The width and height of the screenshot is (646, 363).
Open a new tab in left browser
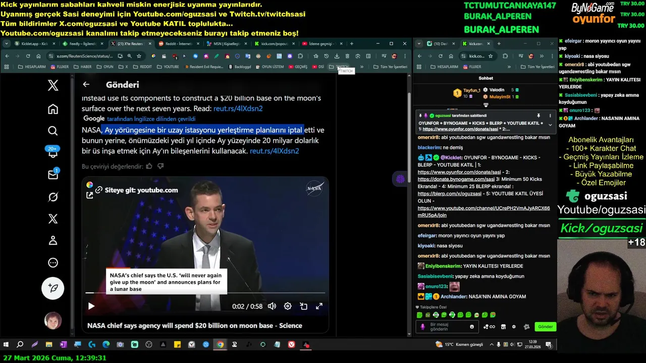point(351,44)
